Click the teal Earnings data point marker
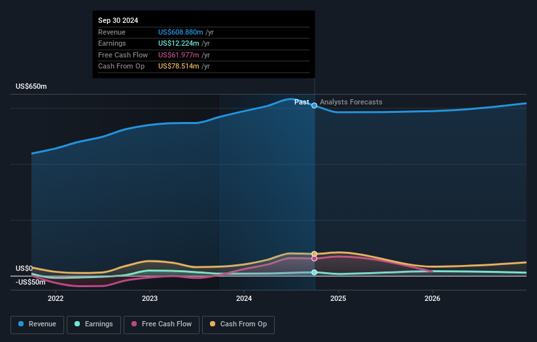 (x=314, y=272)
